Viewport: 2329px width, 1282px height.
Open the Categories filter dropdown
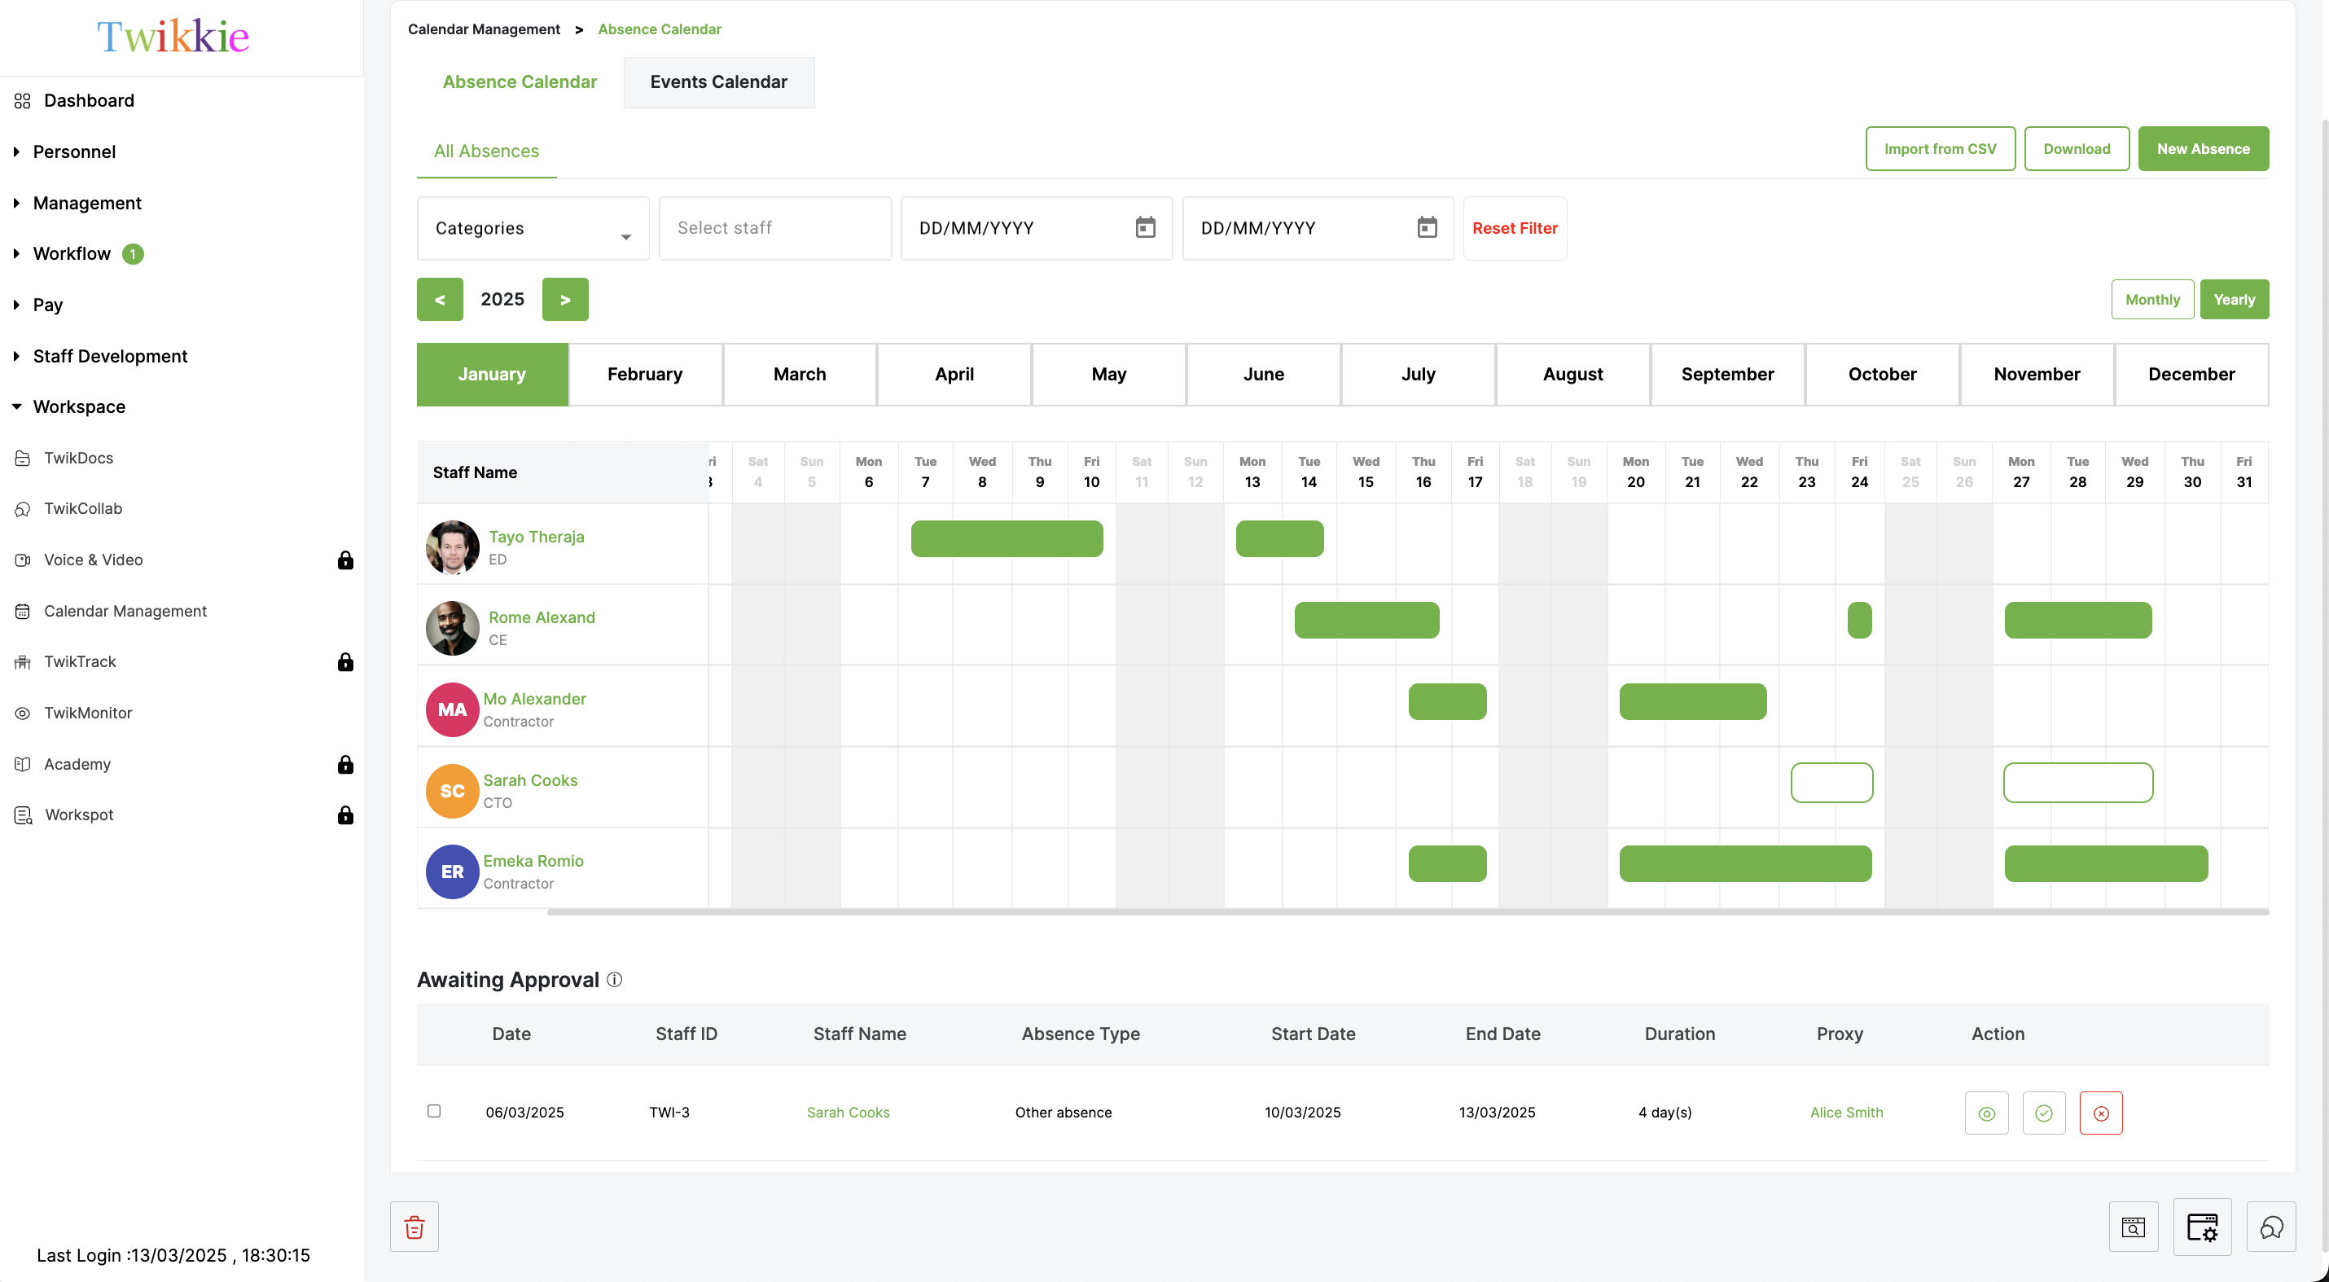pyautogui.click(x=533, y=228)
